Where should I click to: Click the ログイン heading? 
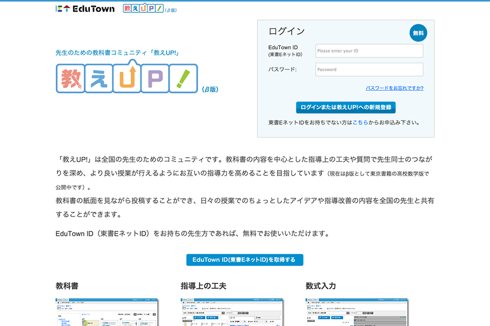(x=286, y=31)
